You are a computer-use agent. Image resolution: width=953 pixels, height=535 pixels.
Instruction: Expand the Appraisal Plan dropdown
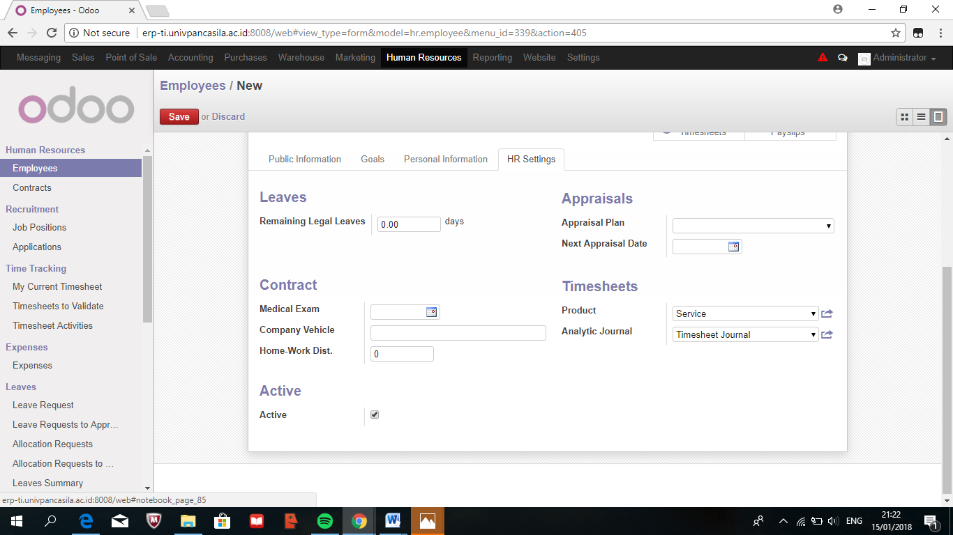tap(753, 226)
